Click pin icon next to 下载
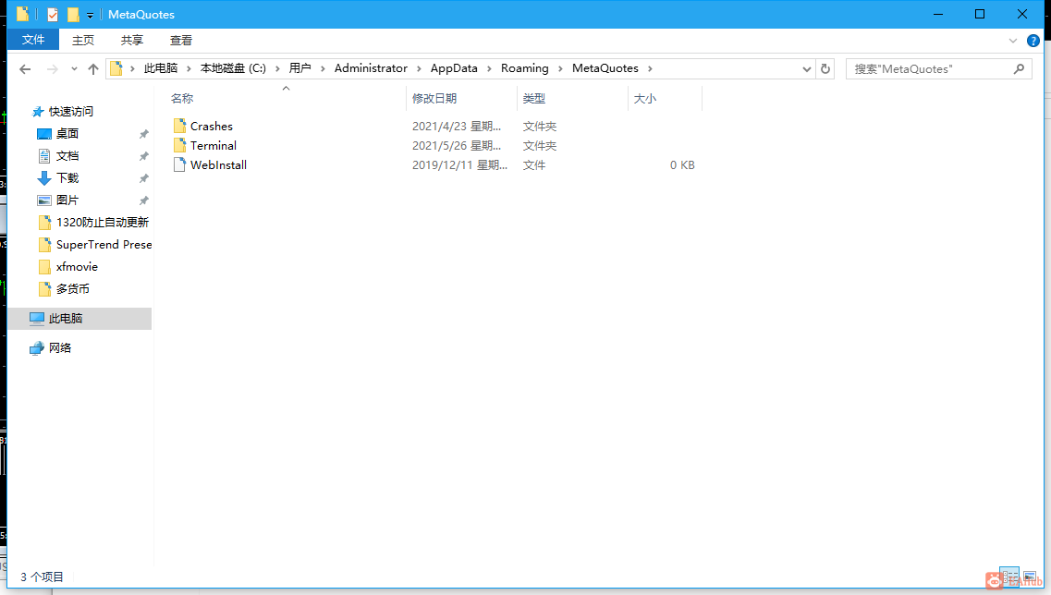 click(143, 178)
